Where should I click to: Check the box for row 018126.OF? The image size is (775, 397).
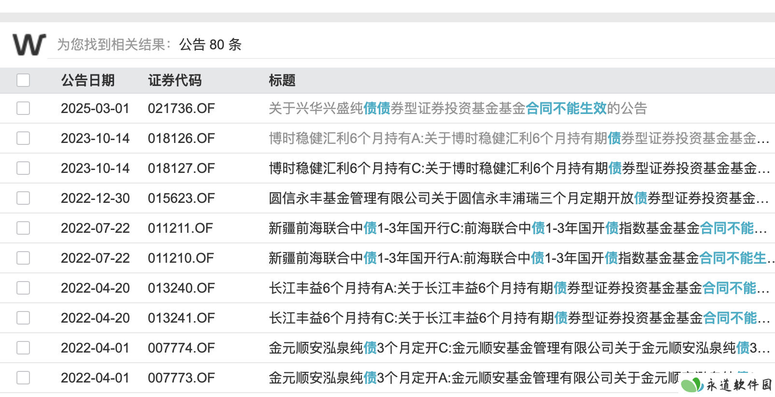click(23, 138)
